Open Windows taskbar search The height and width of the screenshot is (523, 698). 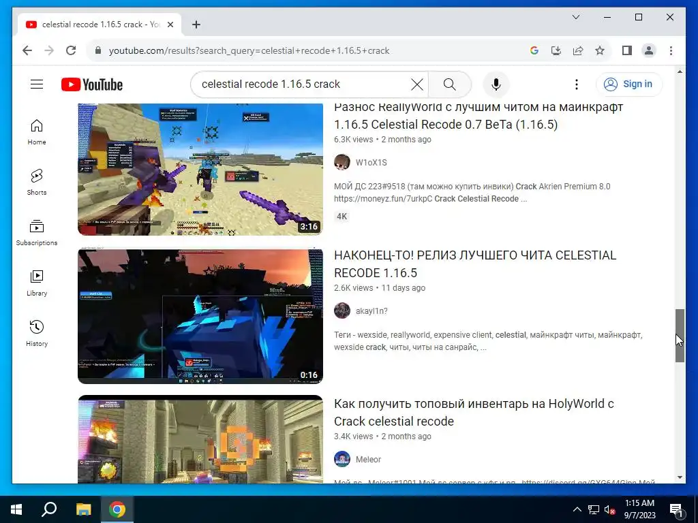coord(49,509)
